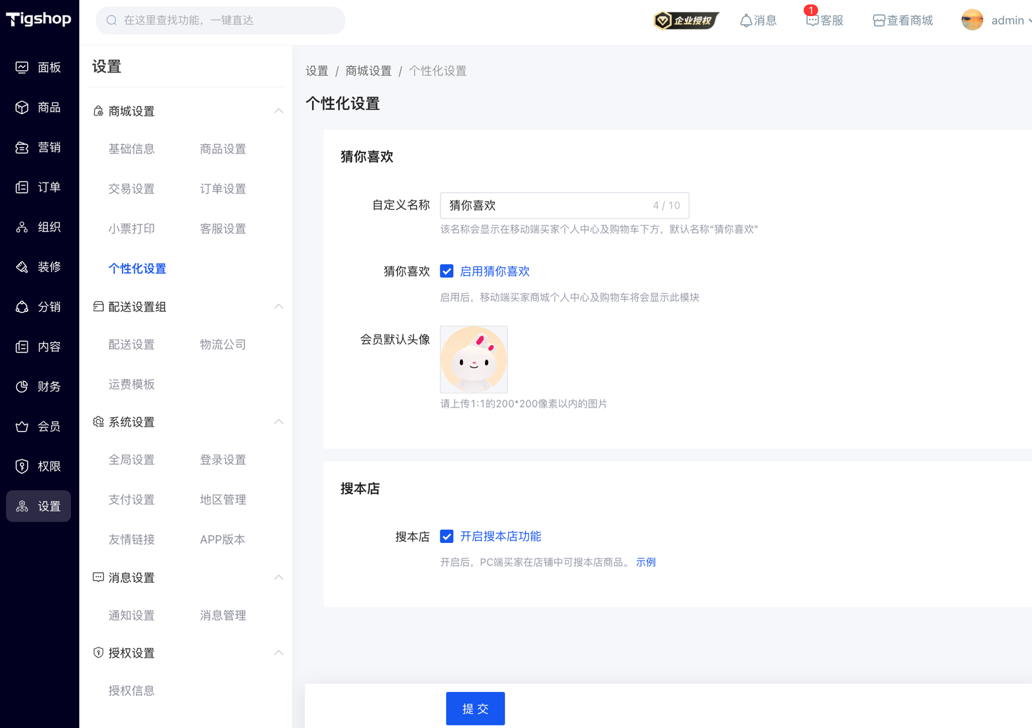Collapse the 商城设置 section
The width and height of the screenshot is (1032, 728).
tap(279, 111)
